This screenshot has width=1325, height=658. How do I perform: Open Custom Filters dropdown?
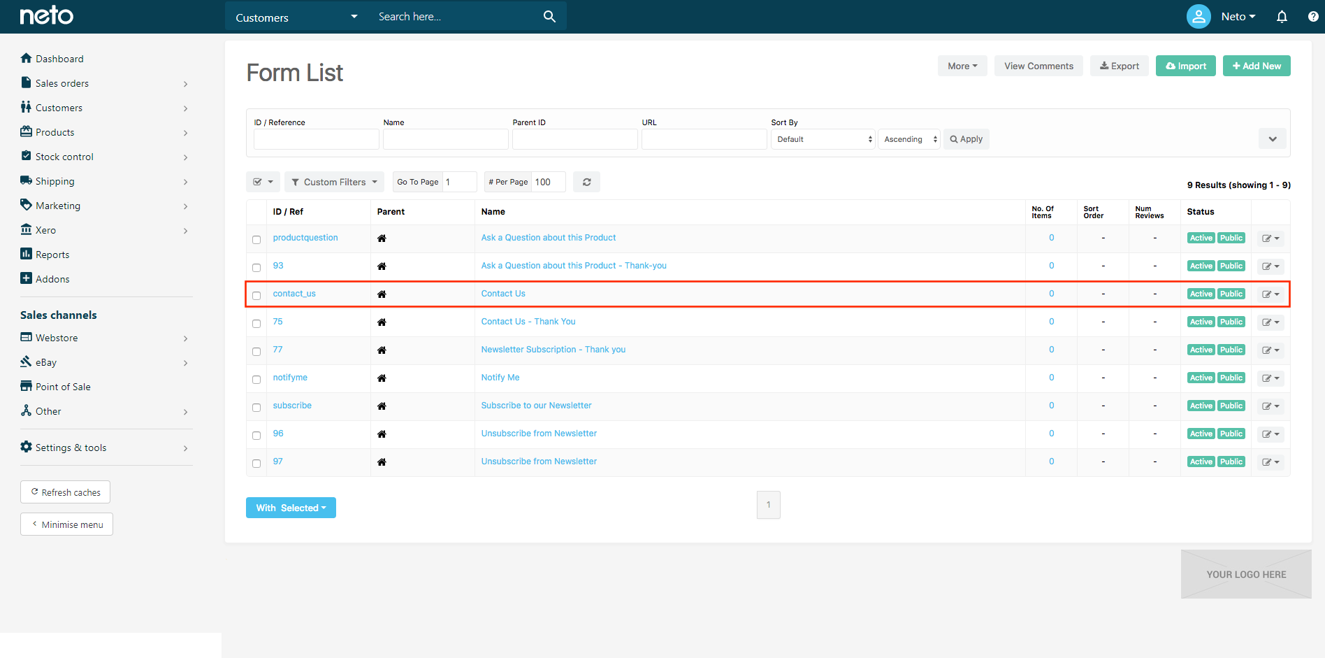[x=334, y=182]
